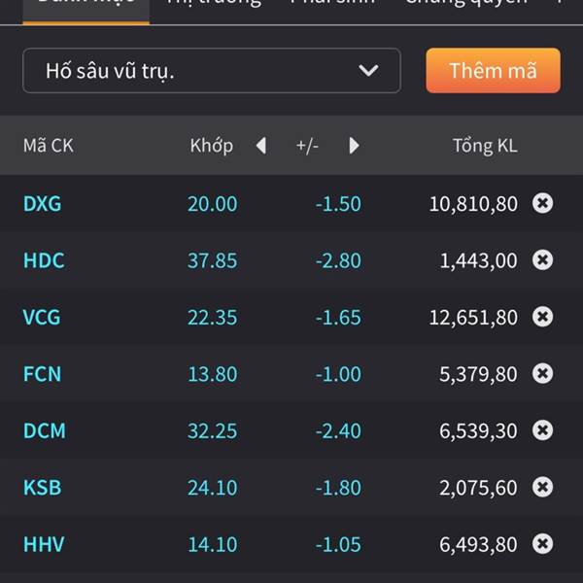
Task: Sort by the Mã CK column header
Action: coord(49,146)
